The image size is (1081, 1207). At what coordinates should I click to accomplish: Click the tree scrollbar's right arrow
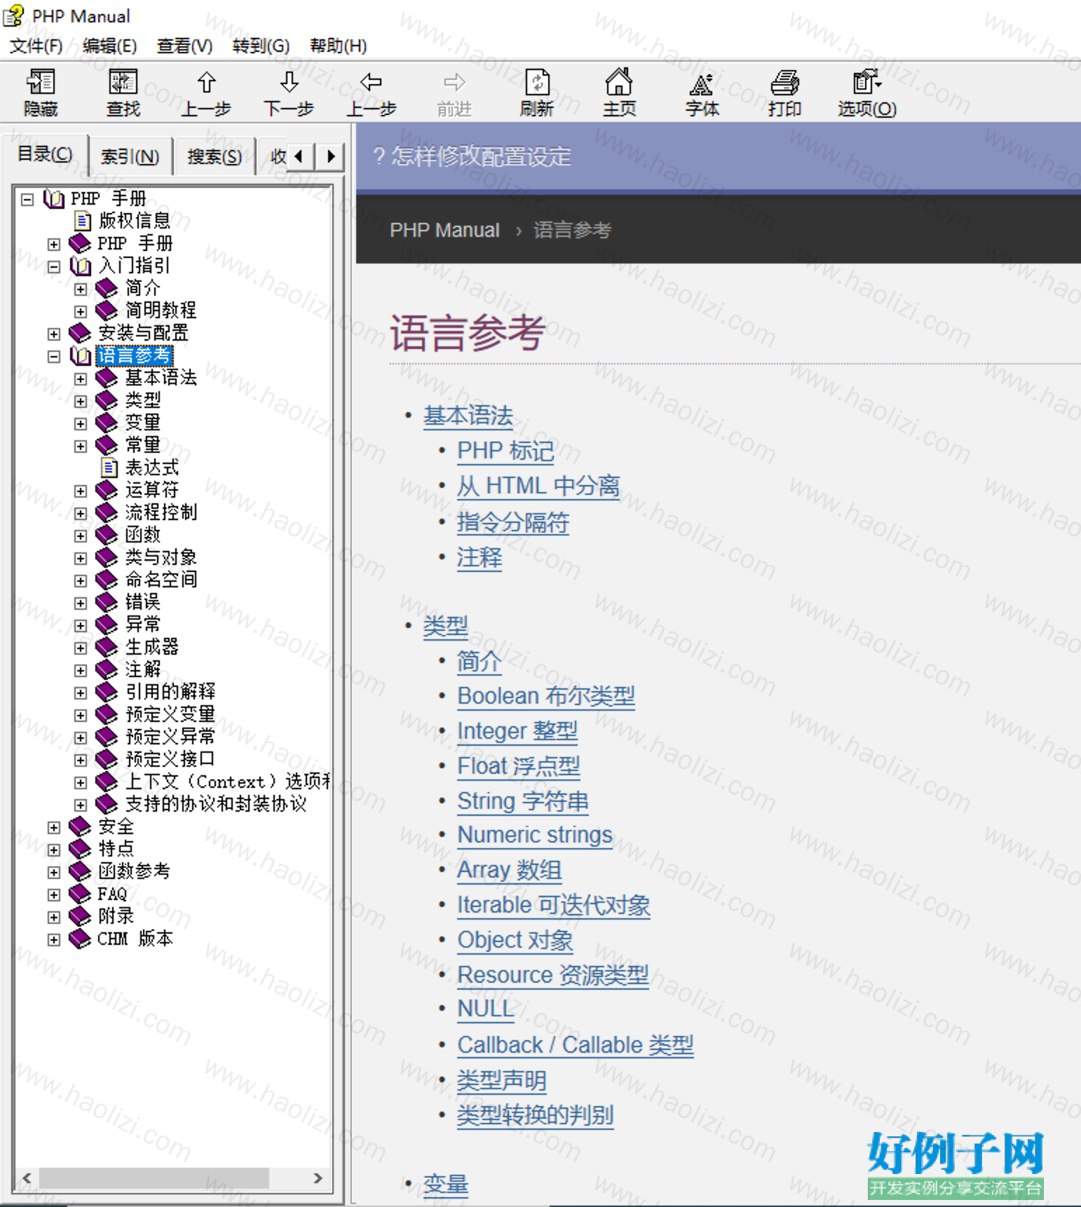coord(318,1178)
